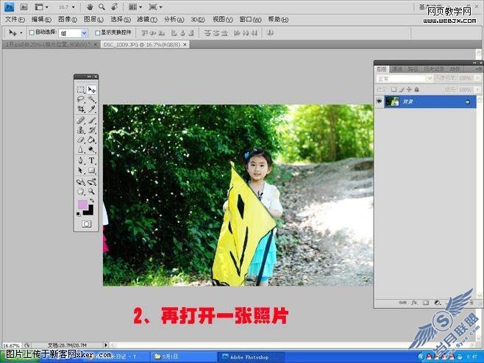Select the Sharpen/Blur tool
This screenshot has height=363, width=484.
(81, 150)
